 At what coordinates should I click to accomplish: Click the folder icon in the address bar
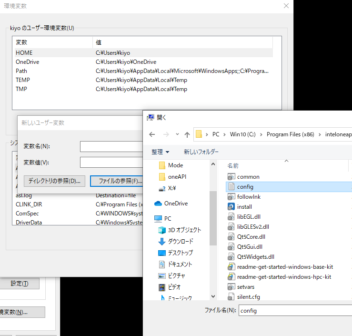pyautogui.click(x=199, y=134)
